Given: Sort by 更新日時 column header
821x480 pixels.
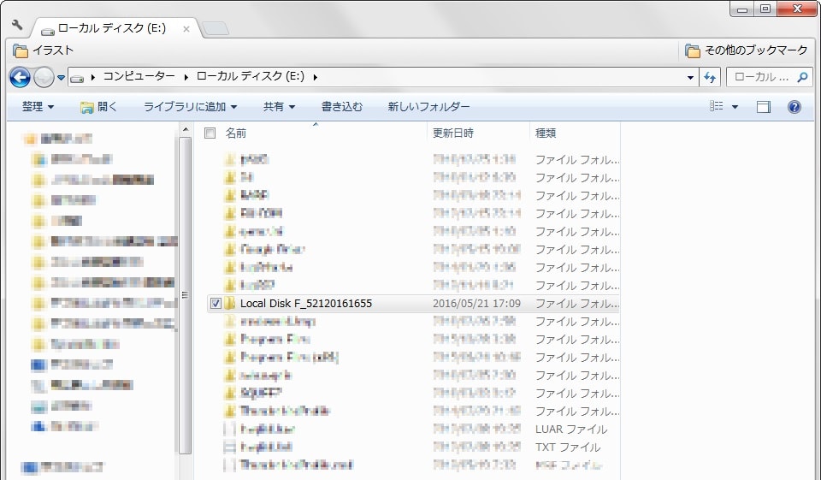Looking at the screenshot, I should pyautogui.click(x=453, y=133).
